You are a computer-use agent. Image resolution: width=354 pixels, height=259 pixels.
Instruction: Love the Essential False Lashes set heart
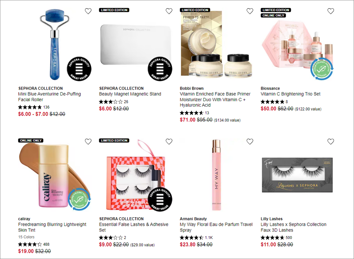pyautogui.click(x=169, y=142)
